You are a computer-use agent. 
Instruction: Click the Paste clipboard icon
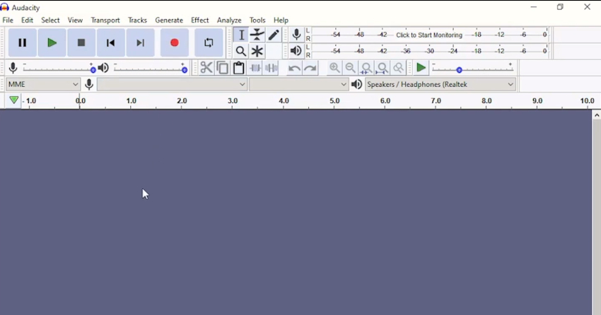(238, 68)
